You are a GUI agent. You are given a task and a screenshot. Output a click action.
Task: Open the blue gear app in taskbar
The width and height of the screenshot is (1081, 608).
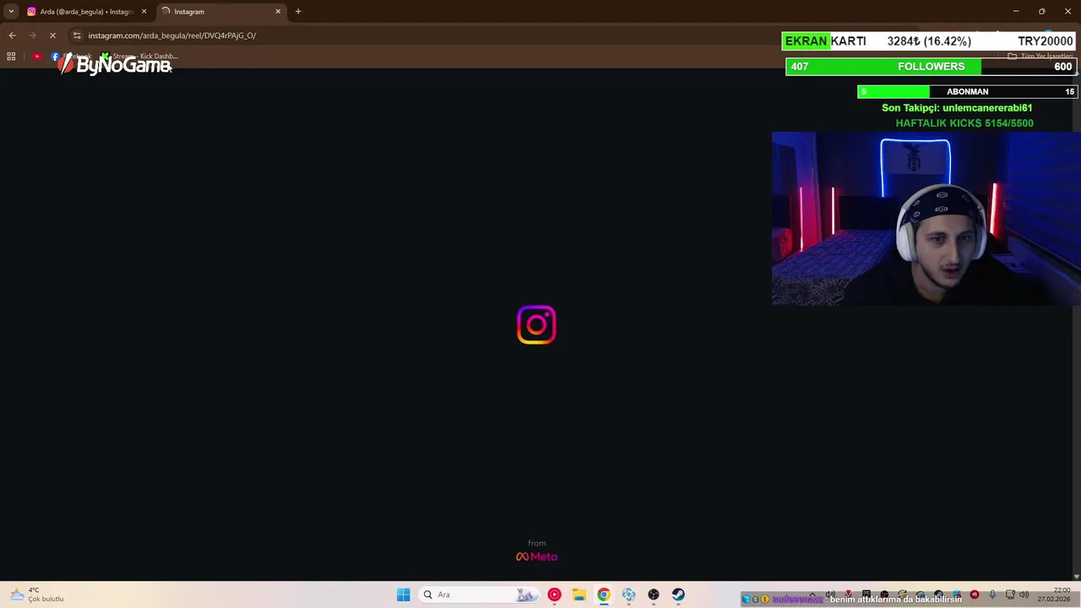628,594
